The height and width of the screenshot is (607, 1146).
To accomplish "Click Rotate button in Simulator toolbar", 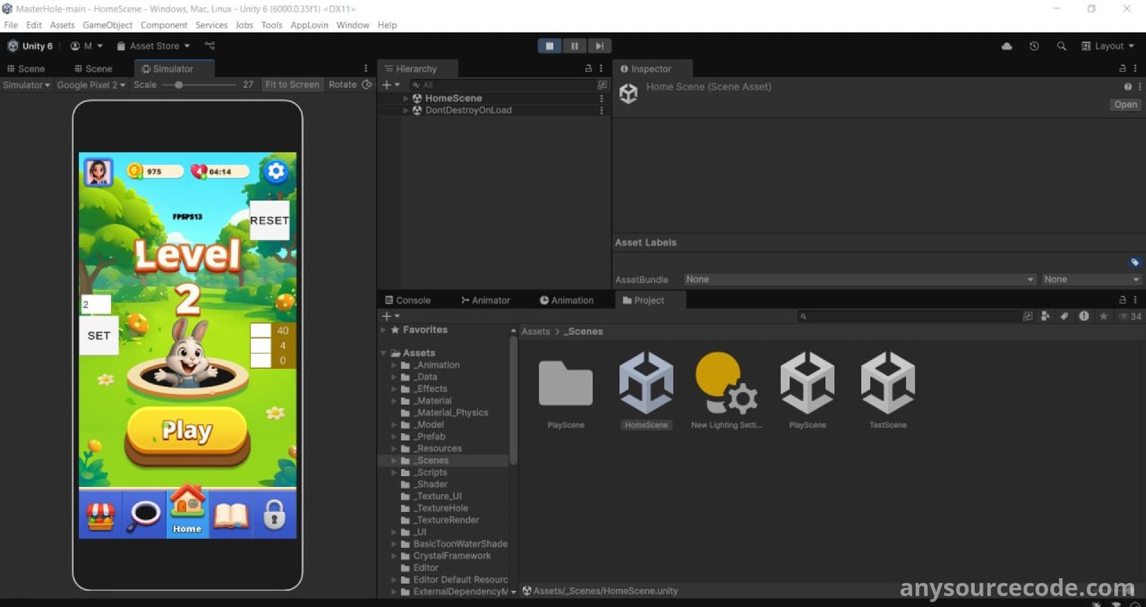I will point(342,84).
